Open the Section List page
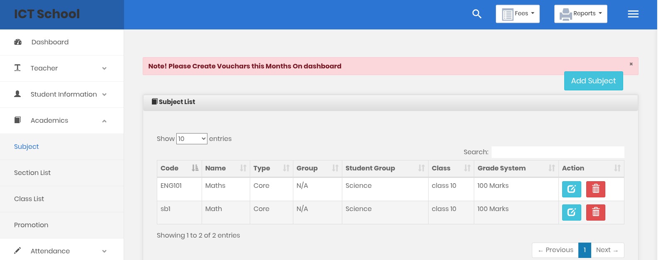The image size is (658, 260). [x=32, y=173]
